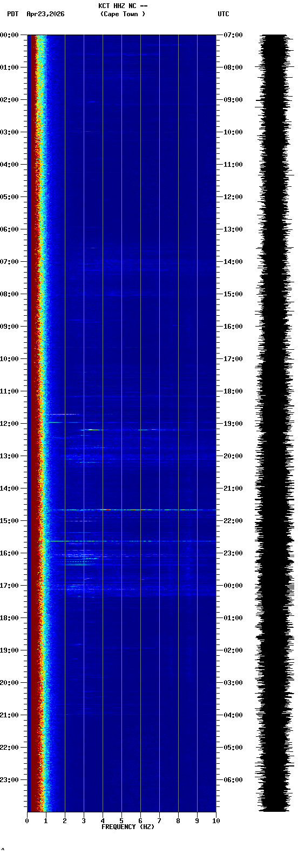Click the 03:00 PDT time label
The height and width of the screenshot is (855, 298).
tap(9, 132)
